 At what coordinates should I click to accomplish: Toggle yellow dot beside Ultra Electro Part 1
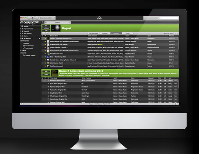coord(45,63)
